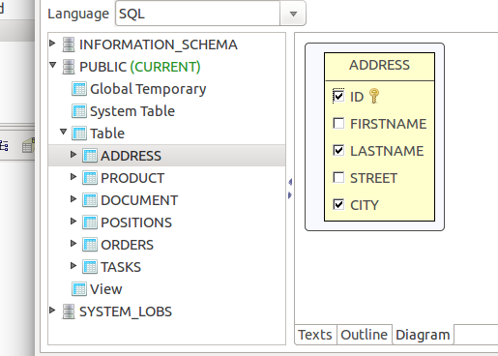This screenshot has height=356, width=498.
Task: Check the STREET column checkbox
Action: (338, 177)
